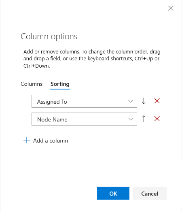Click Add a column link

tap(51, 141)
